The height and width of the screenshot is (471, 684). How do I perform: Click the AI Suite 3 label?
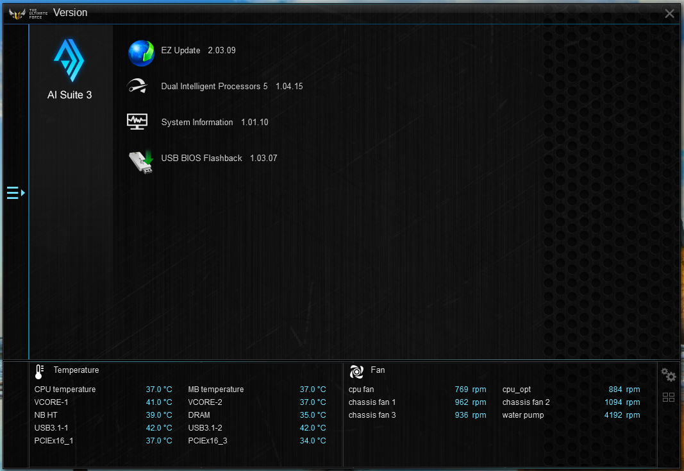pyautogui.click(x=69, y=95)
